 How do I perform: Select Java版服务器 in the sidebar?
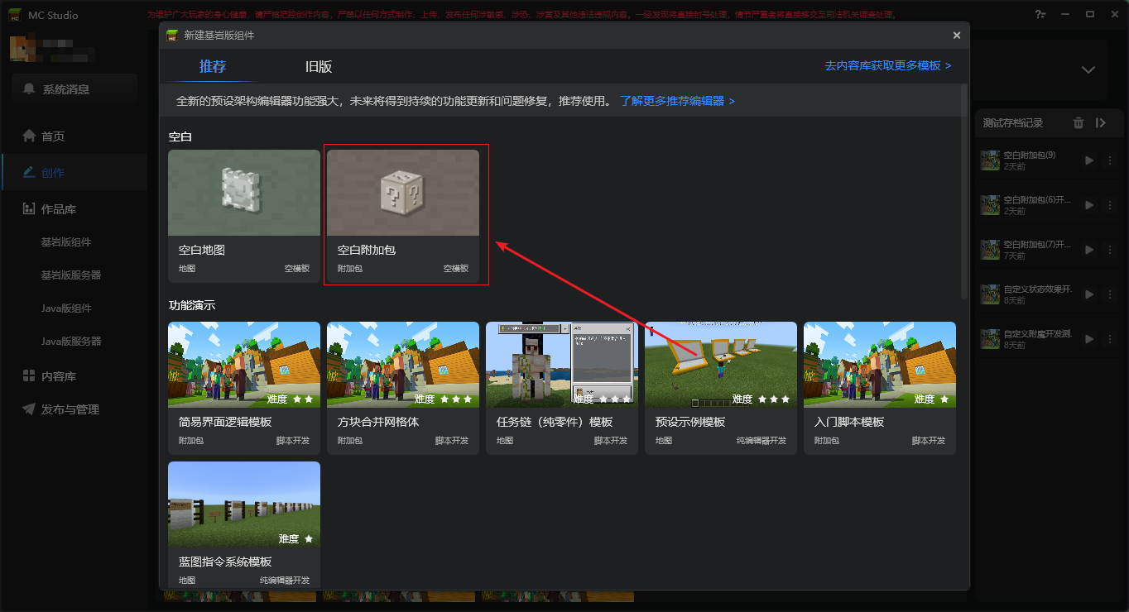71,342
